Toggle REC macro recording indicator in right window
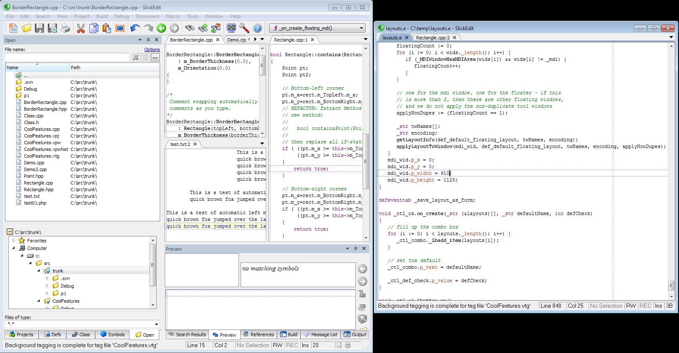 [645, 306]
